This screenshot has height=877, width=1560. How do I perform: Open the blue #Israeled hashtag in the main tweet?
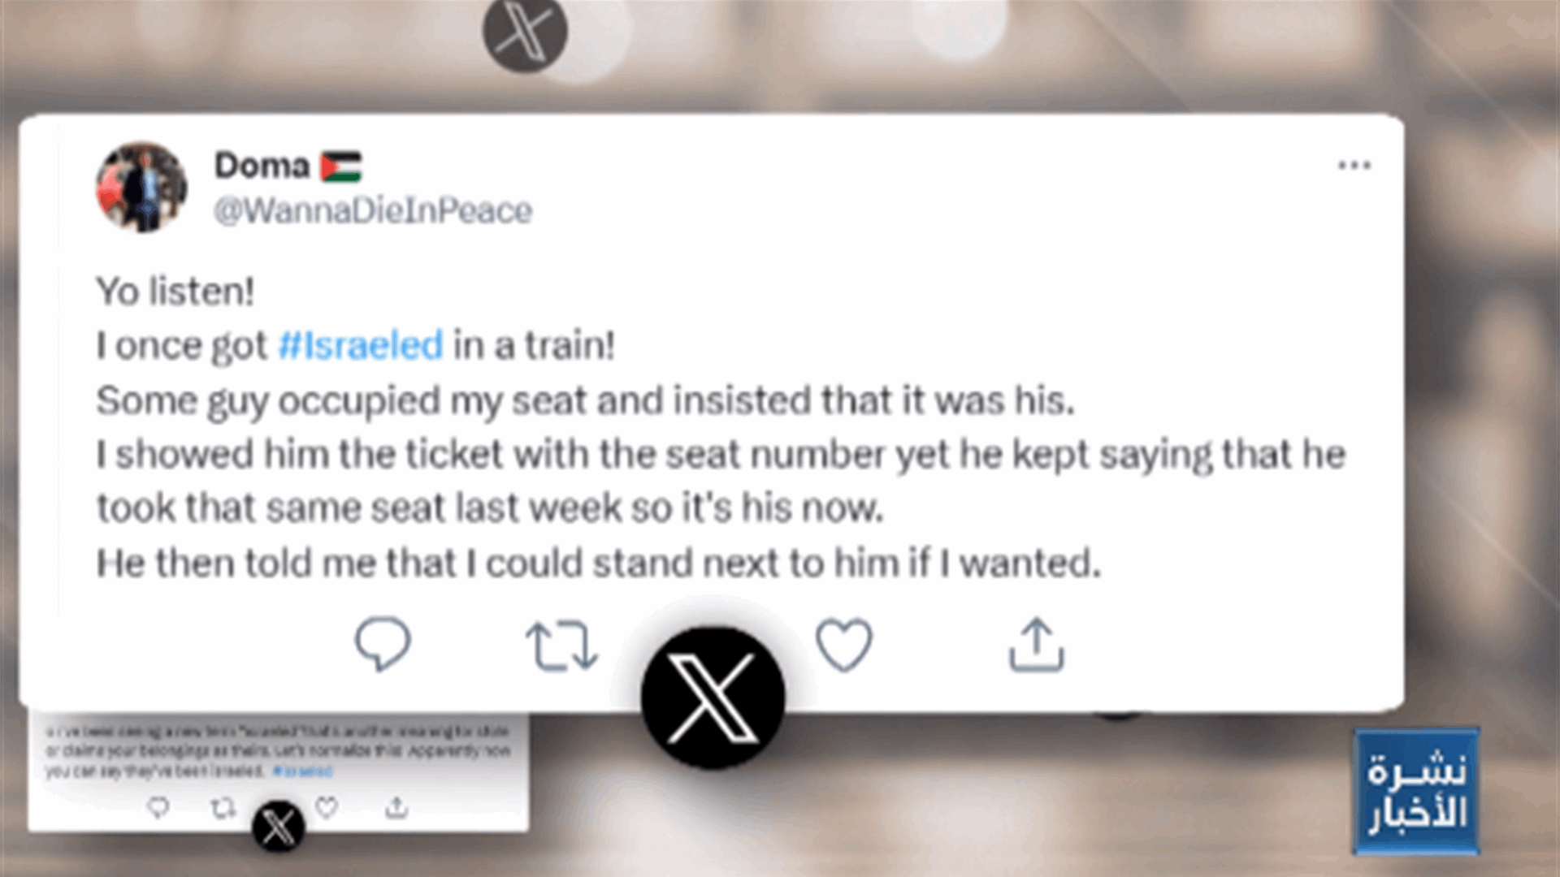pyautogui.click(x=361, y=345)
